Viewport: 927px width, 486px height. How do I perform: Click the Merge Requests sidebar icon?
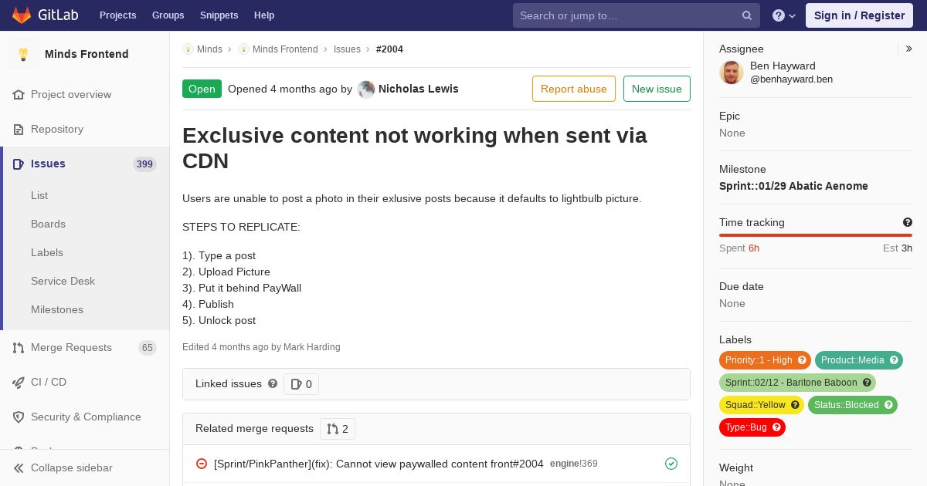pos(19,348)
